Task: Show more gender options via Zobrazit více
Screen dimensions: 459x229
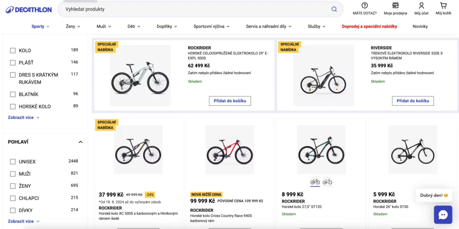Action: (x=23, y=221)
